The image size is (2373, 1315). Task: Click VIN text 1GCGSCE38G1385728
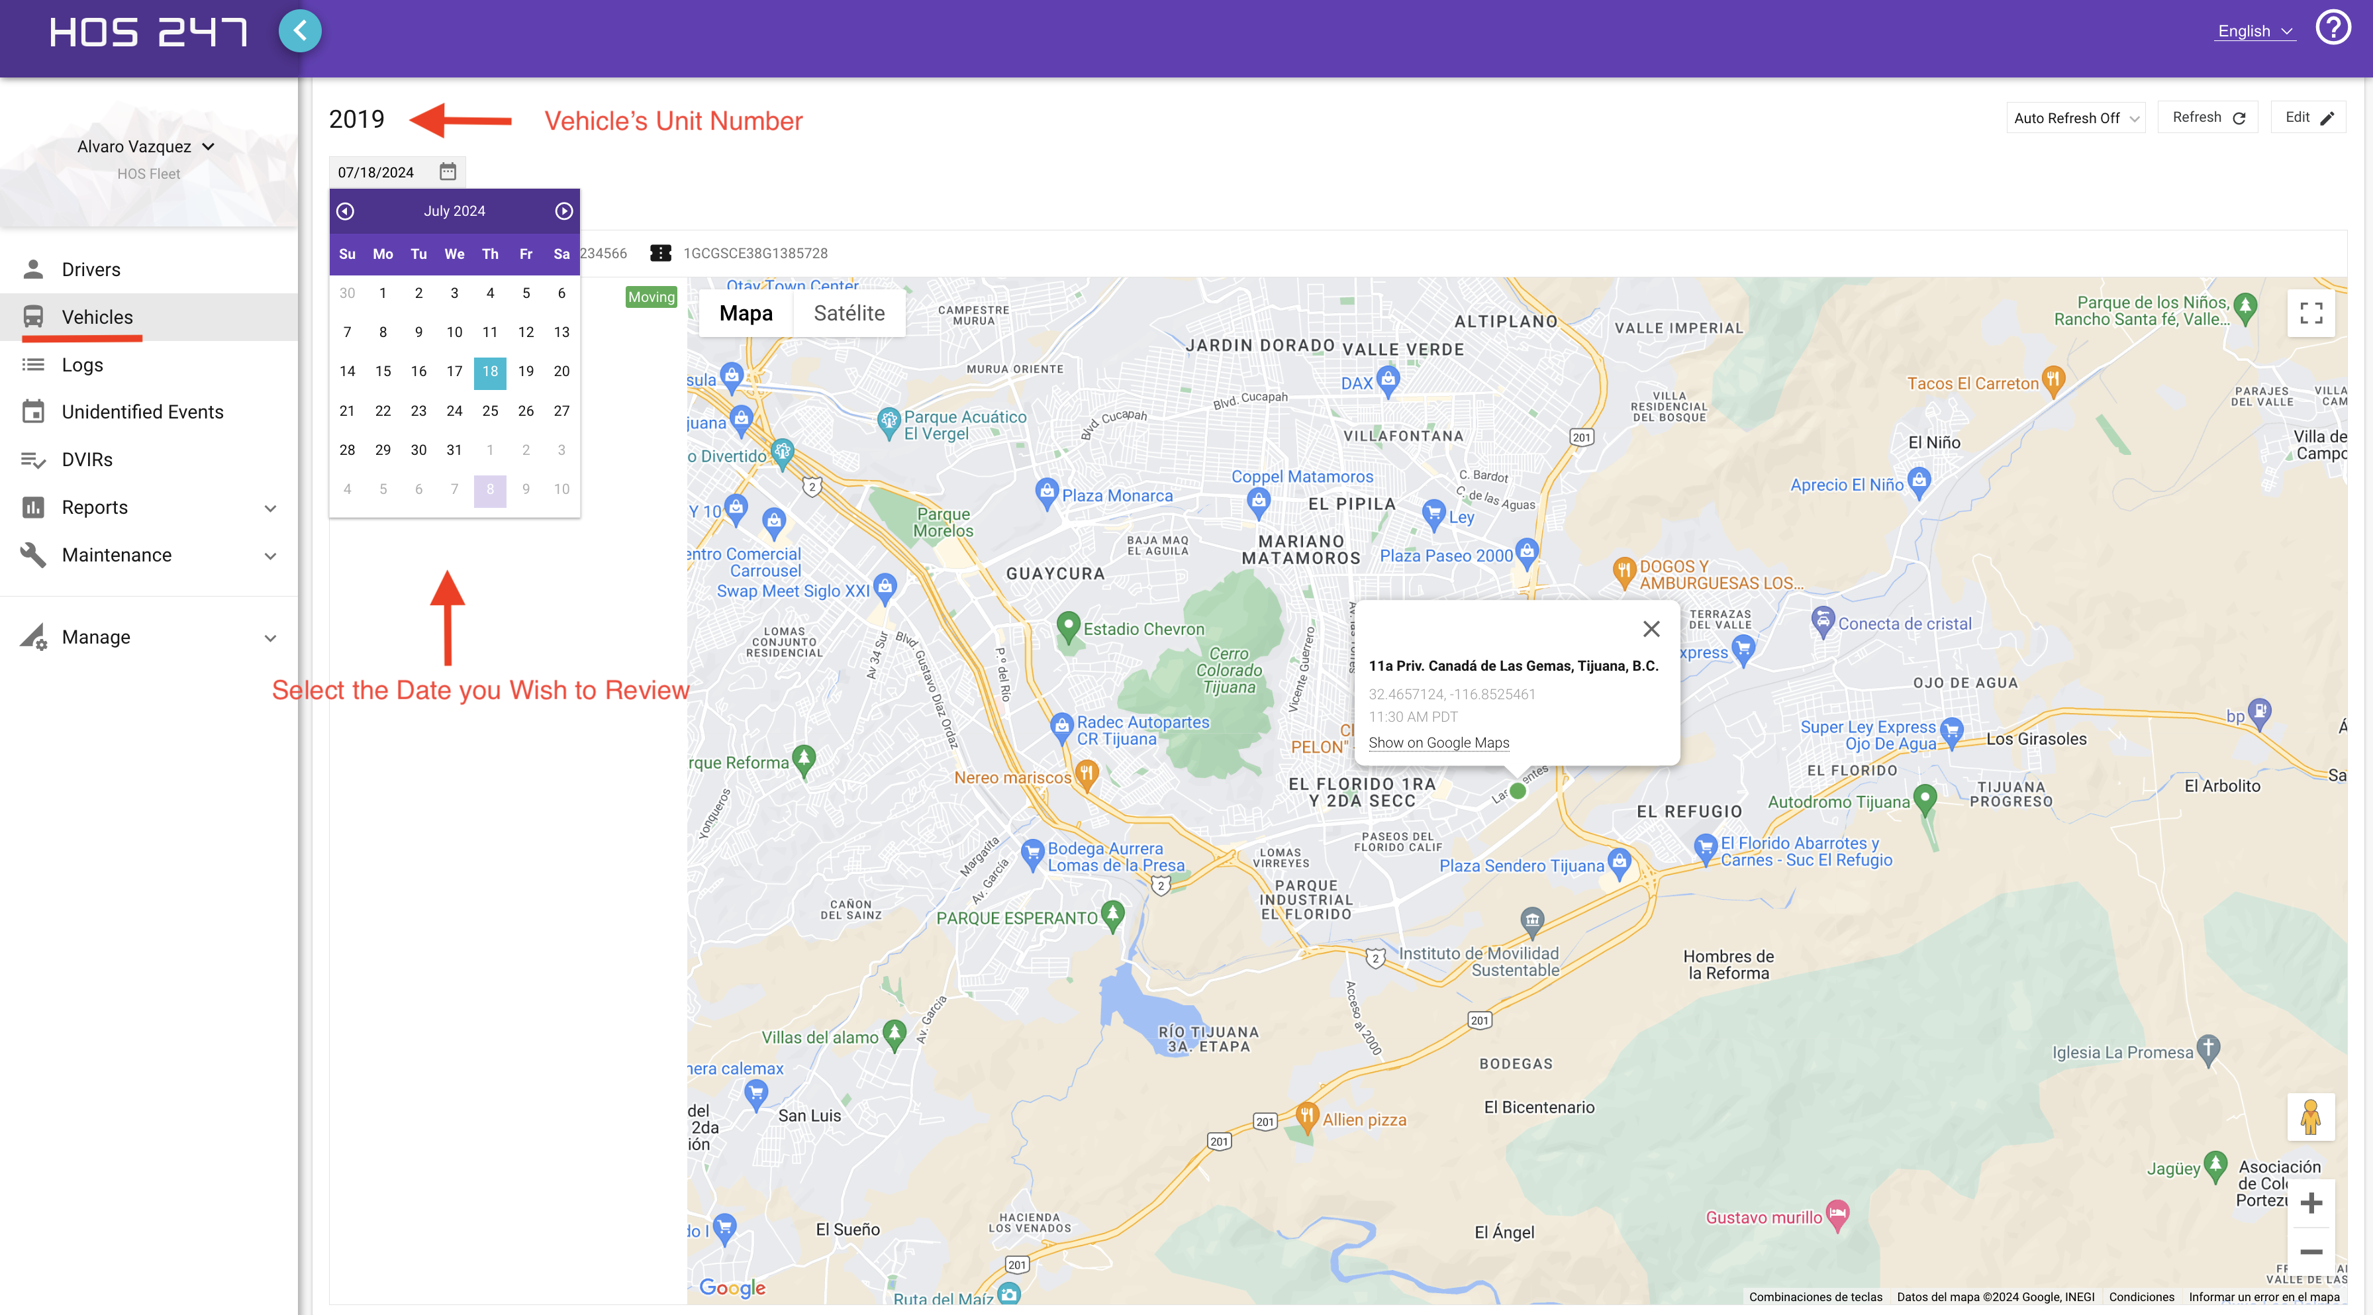755,254
